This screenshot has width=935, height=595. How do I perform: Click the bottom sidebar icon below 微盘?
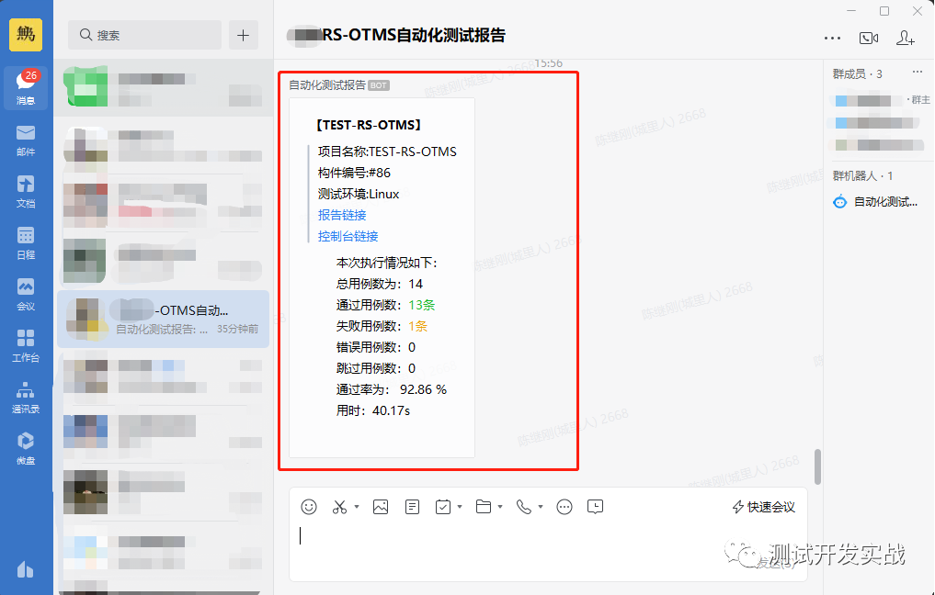click(26, 569)
